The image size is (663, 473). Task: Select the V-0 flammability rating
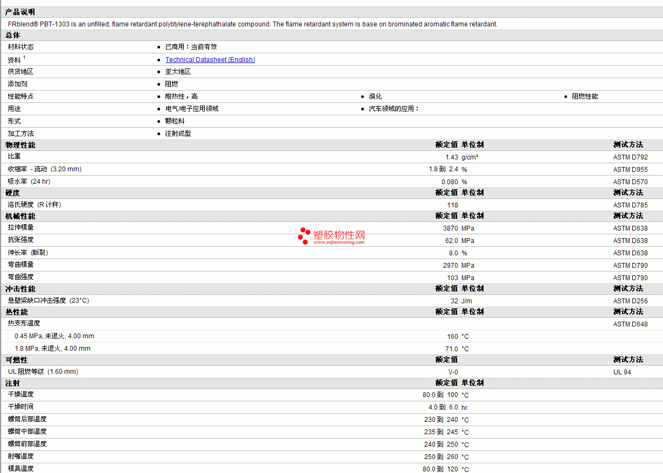click(453, 372)
